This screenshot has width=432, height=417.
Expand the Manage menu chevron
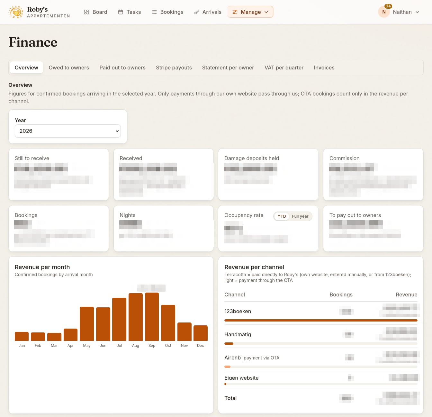pos(266,12)
